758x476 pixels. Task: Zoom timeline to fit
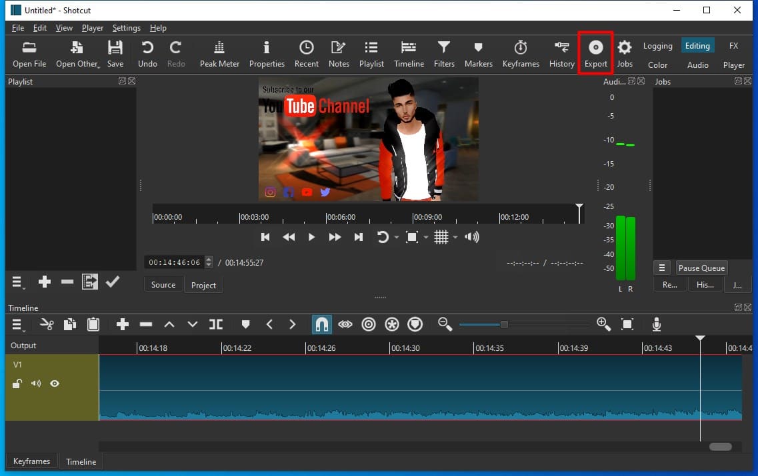coord(627,324)
